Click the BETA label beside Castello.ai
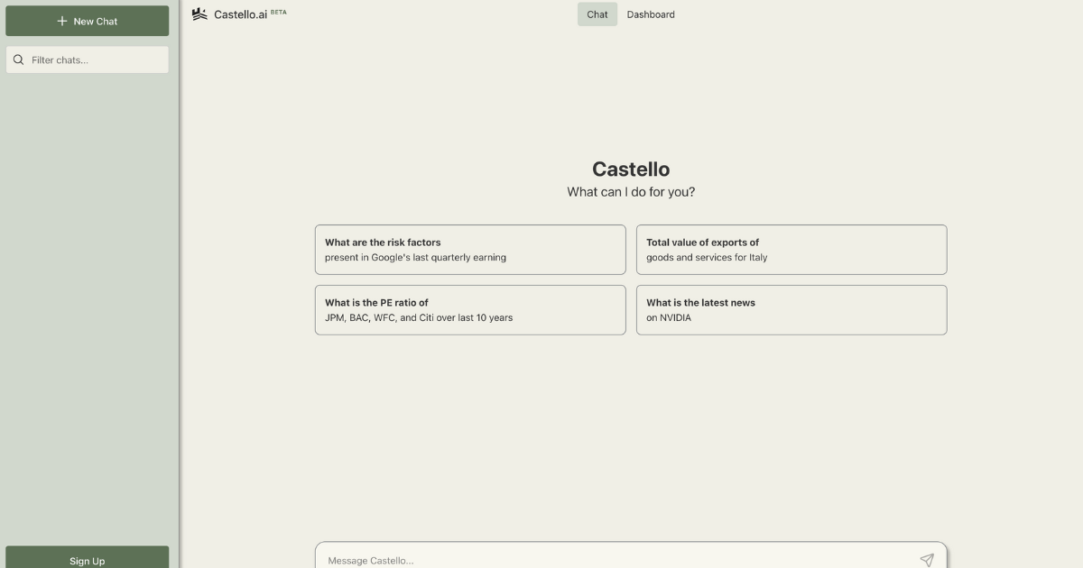The width and height of the screenshot is (1083, 568). 279,12
